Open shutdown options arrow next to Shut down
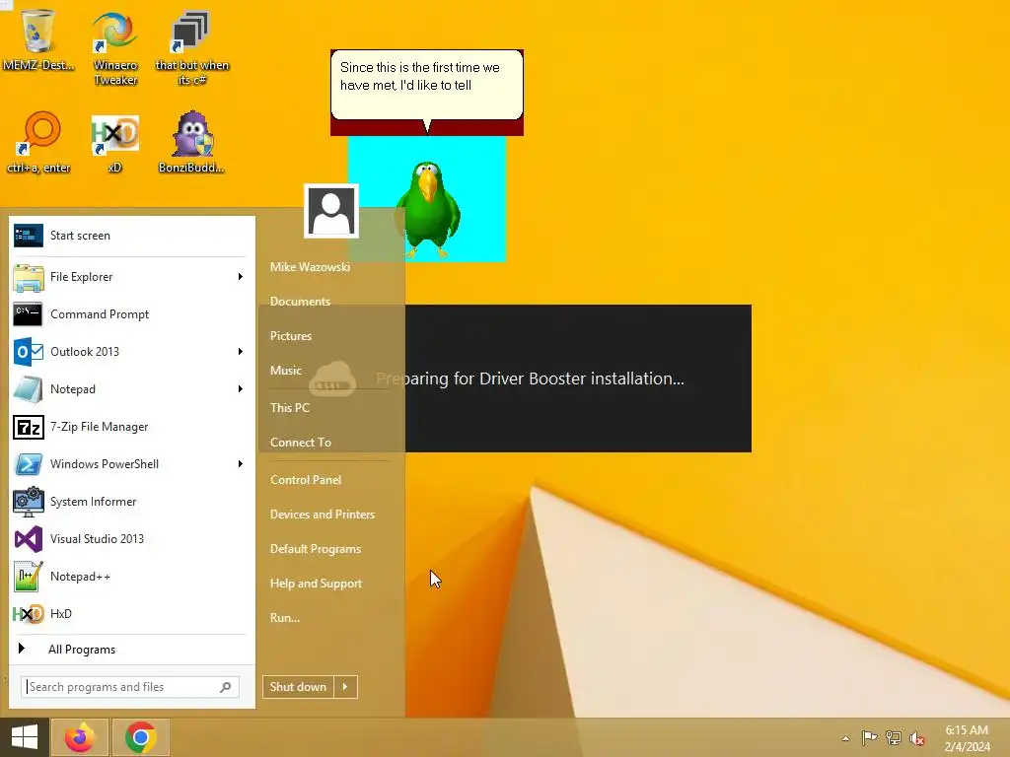 345,687
